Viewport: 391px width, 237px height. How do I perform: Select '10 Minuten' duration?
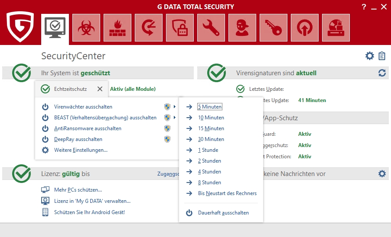click(211, 117)
